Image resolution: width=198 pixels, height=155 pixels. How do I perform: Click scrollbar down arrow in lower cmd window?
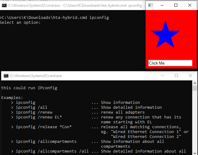(x=195, y=153)
